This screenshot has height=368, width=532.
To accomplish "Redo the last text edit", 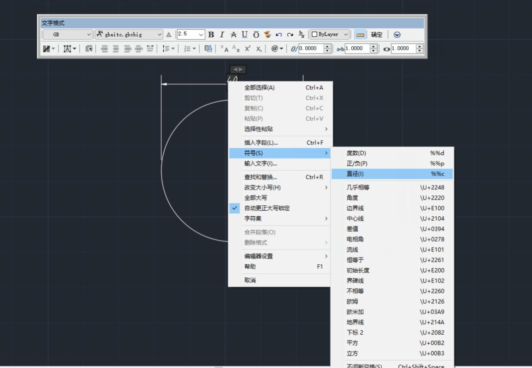I will 289,34.
